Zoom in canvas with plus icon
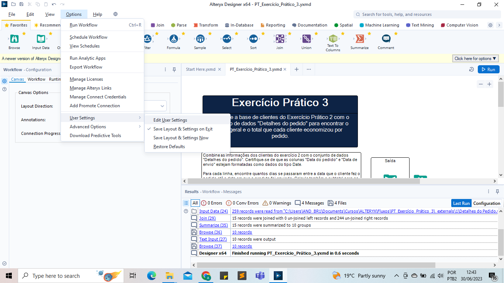504x283 pixels. pyautogui.click(x=489, y=84)
